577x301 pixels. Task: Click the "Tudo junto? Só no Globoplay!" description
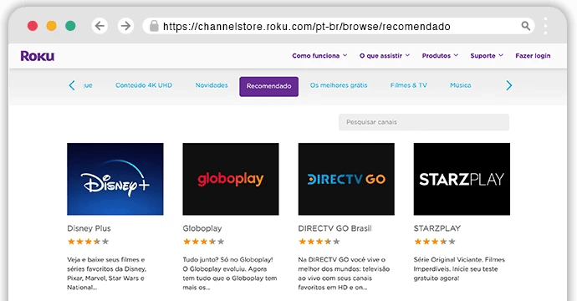click(230, 273)
